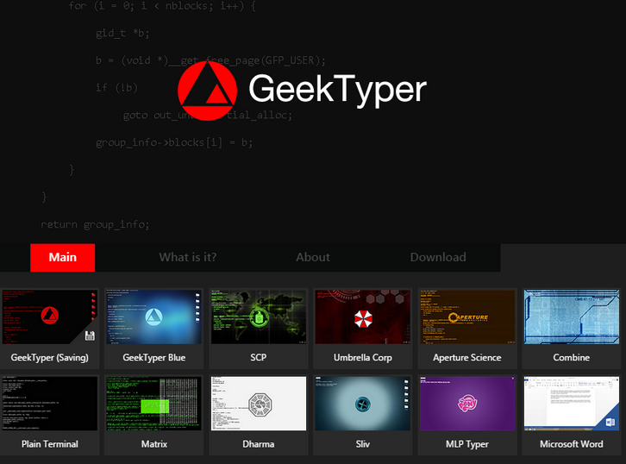This screenshot has height=464, width=626.
Task: Open the Microsoft Word theme thumbnail
Action: [x=571, y=403]
